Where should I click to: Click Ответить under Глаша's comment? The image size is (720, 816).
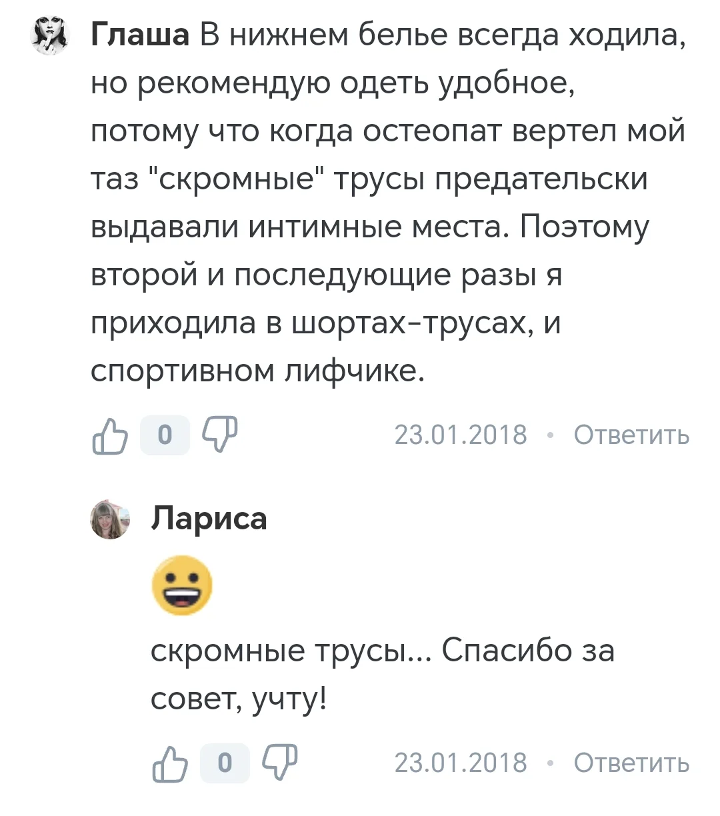coord(629,435)
